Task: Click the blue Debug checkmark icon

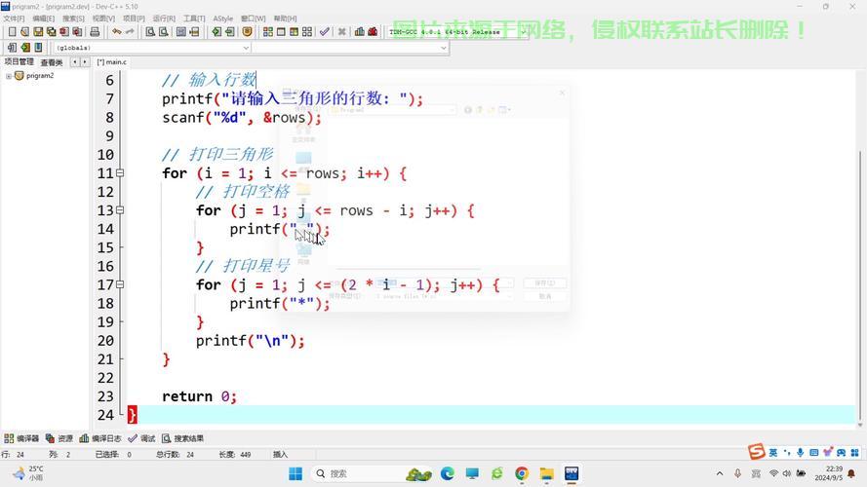Action: 325,32
